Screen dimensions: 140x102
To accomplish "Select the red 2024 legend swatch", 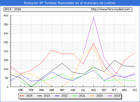I will click(22, 96).
